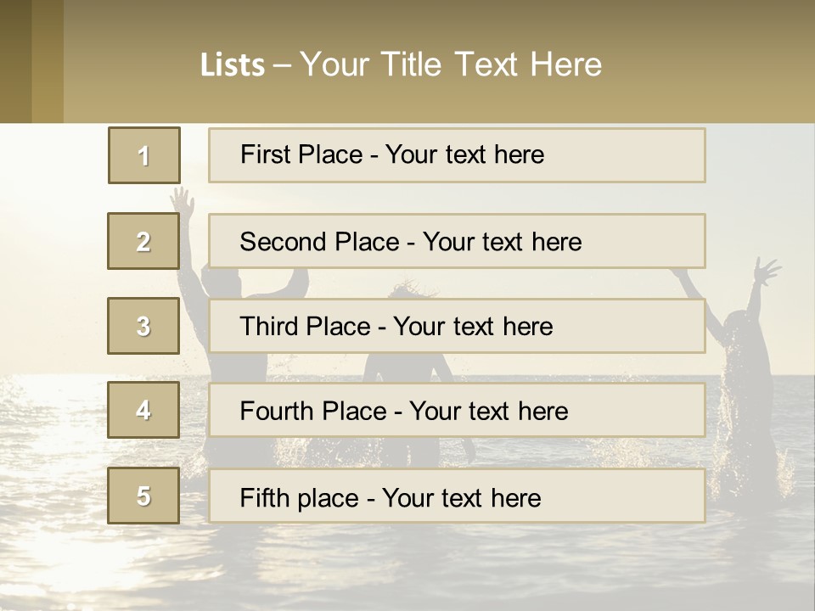Click the dark brown stripe in the top-left corner
Image resolution: width=815 pixels, height=611 pixels.
[15, 61]
